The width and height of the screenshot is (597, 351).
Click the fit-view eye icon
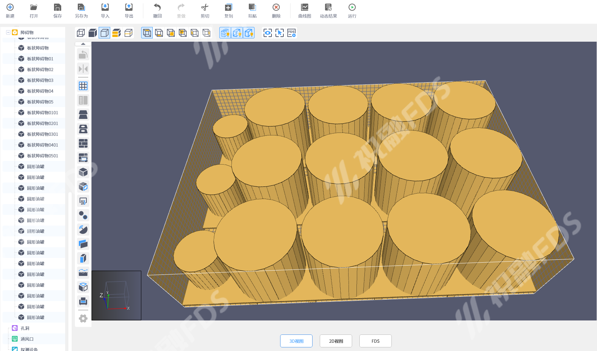click(x=268, y=33)
